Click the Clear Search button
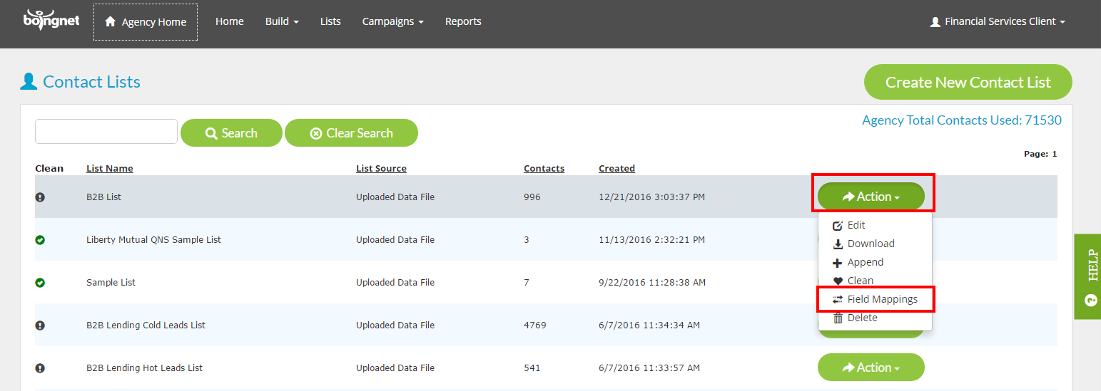 point(351,133)
